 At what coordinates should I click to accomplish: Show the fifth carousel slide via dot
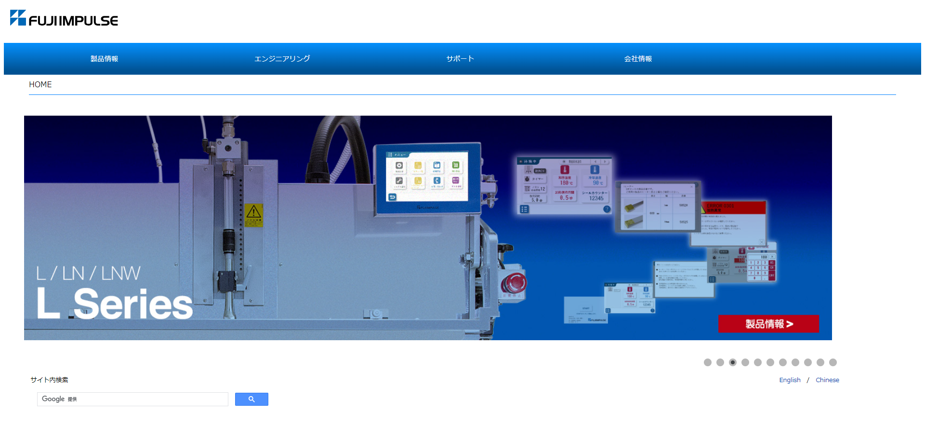[x=758, y=362]
